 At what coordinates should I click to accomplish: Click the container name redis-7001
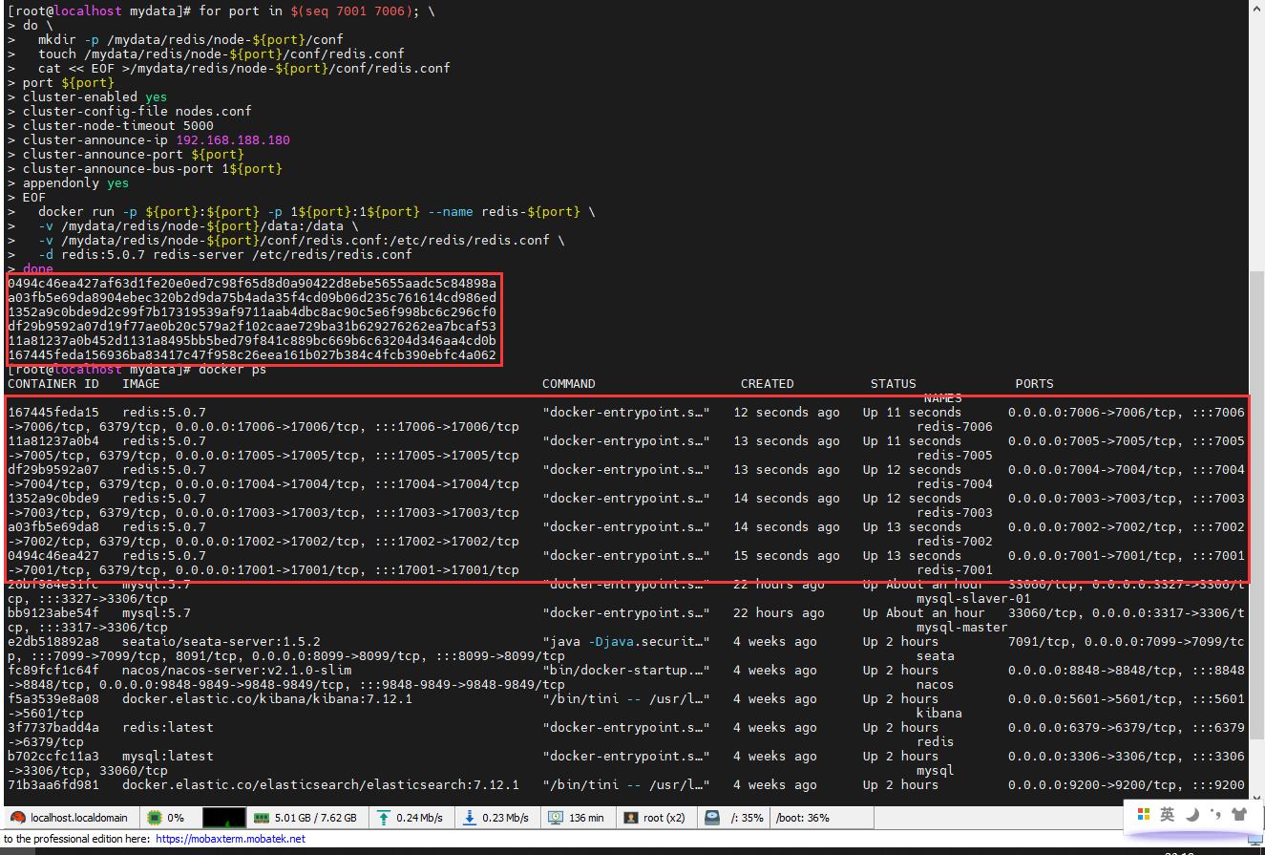click(955, 570)
